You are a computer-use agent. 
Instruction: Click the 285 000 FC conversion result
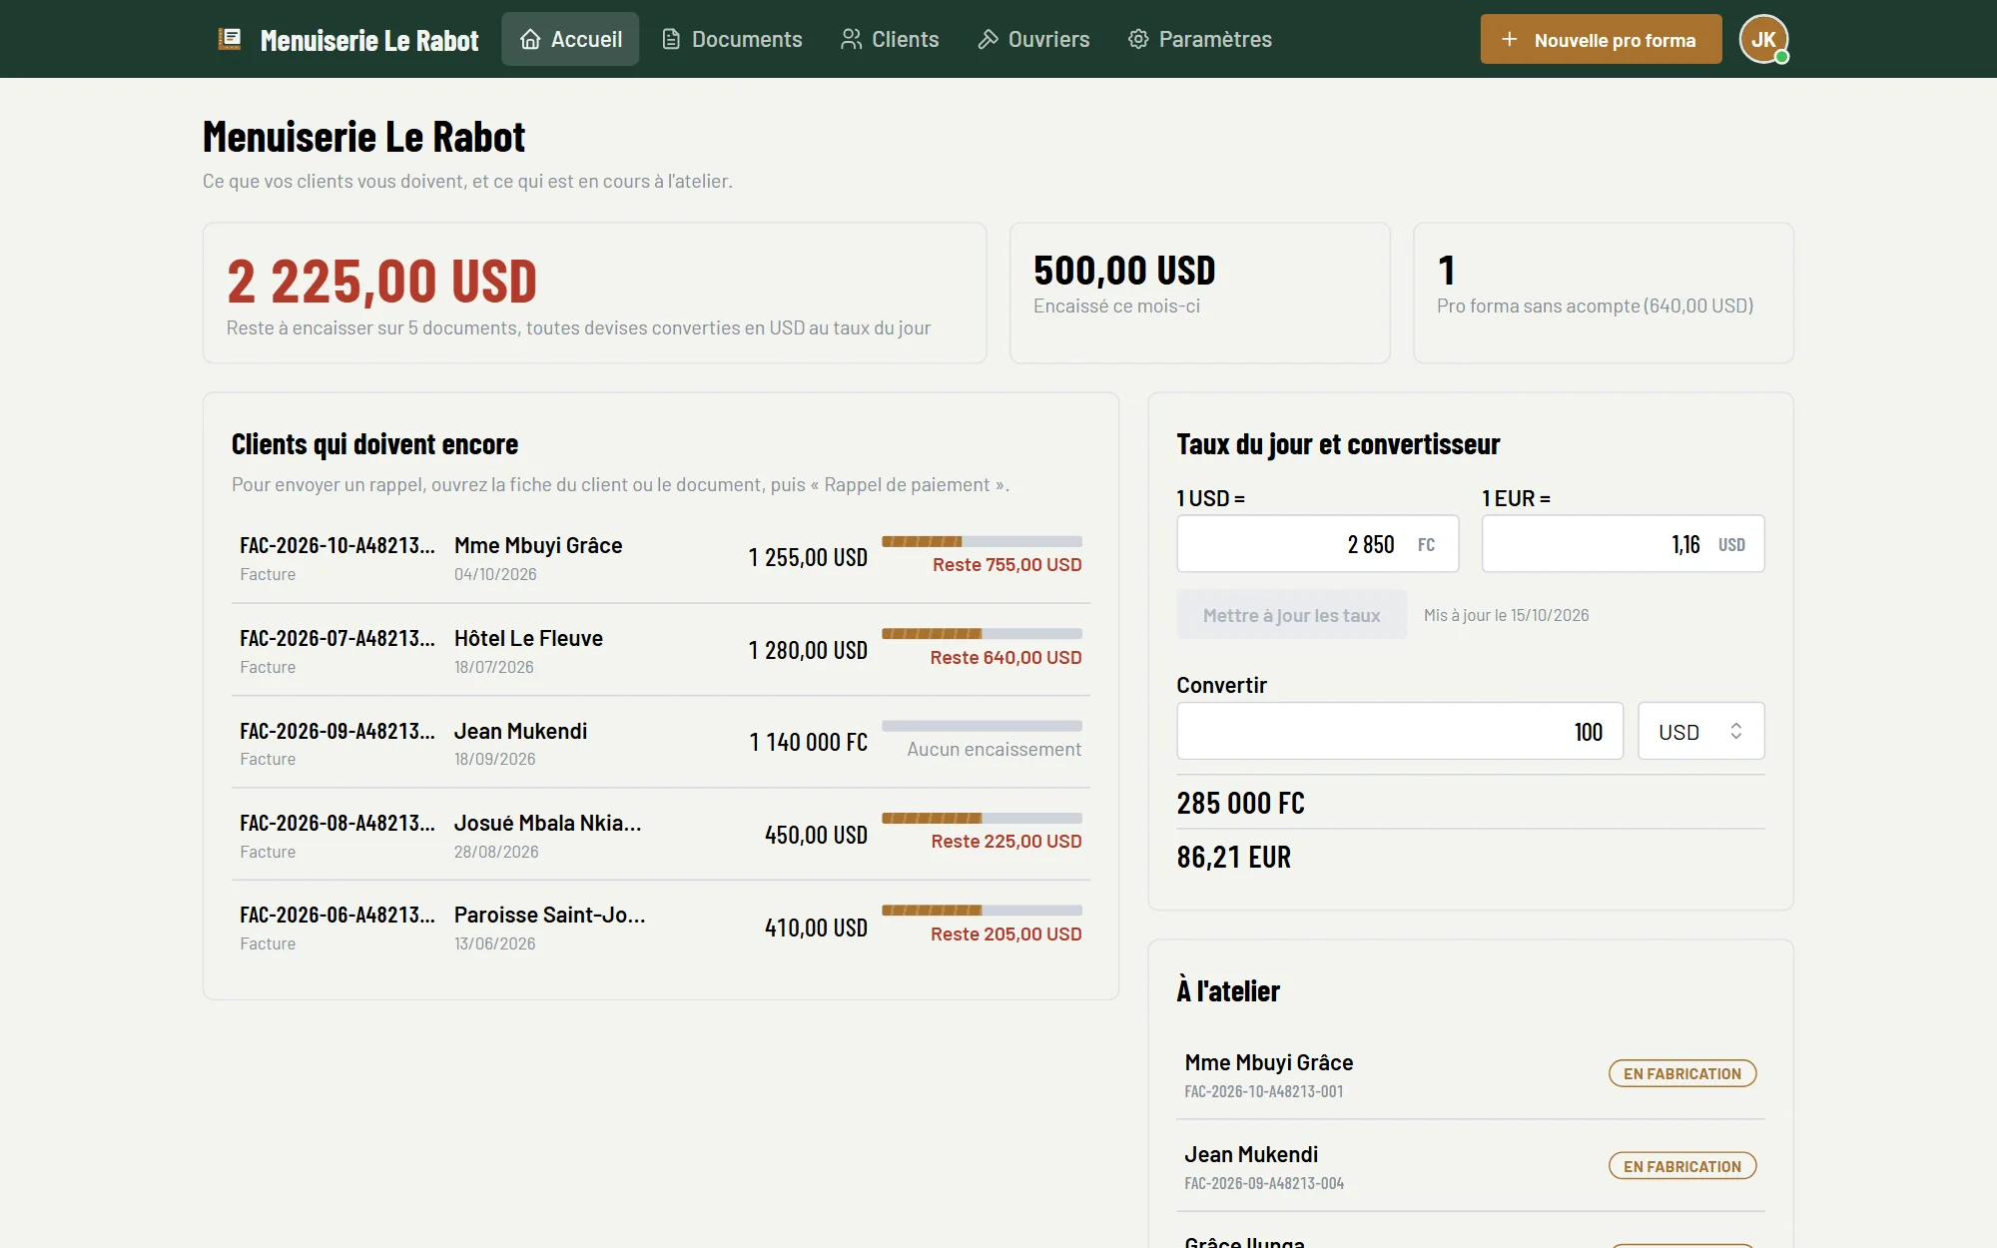tap(1240, 803)
